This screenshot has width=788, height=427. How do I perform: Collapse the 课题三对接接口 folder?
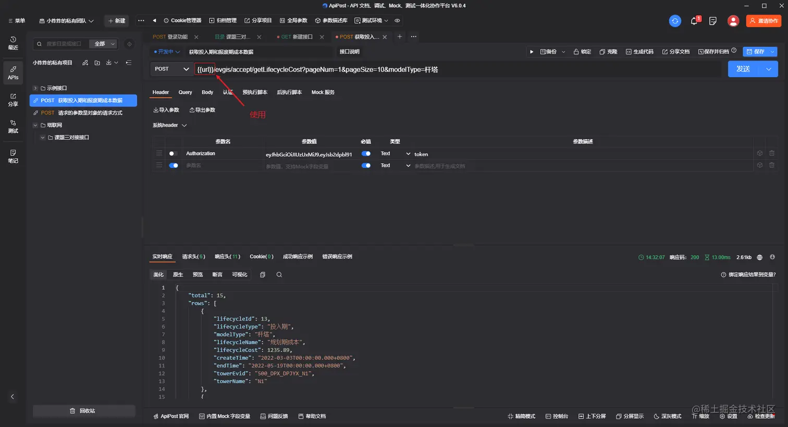(43, 138)
